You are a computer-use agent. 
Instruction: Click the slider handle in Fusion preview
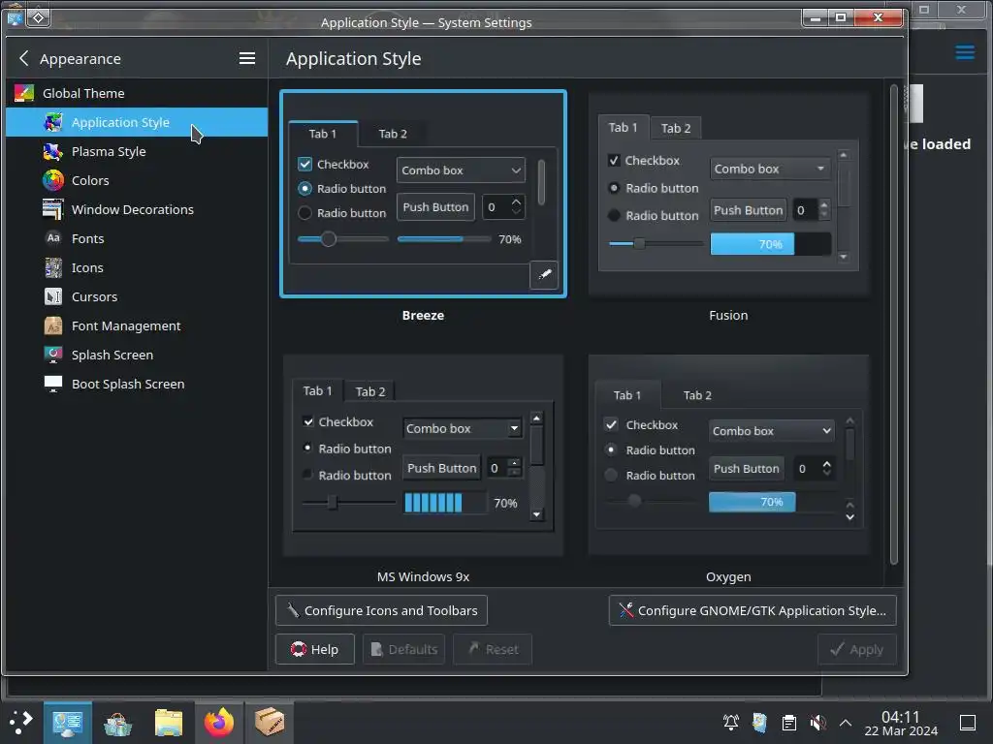tap(639, 243)
